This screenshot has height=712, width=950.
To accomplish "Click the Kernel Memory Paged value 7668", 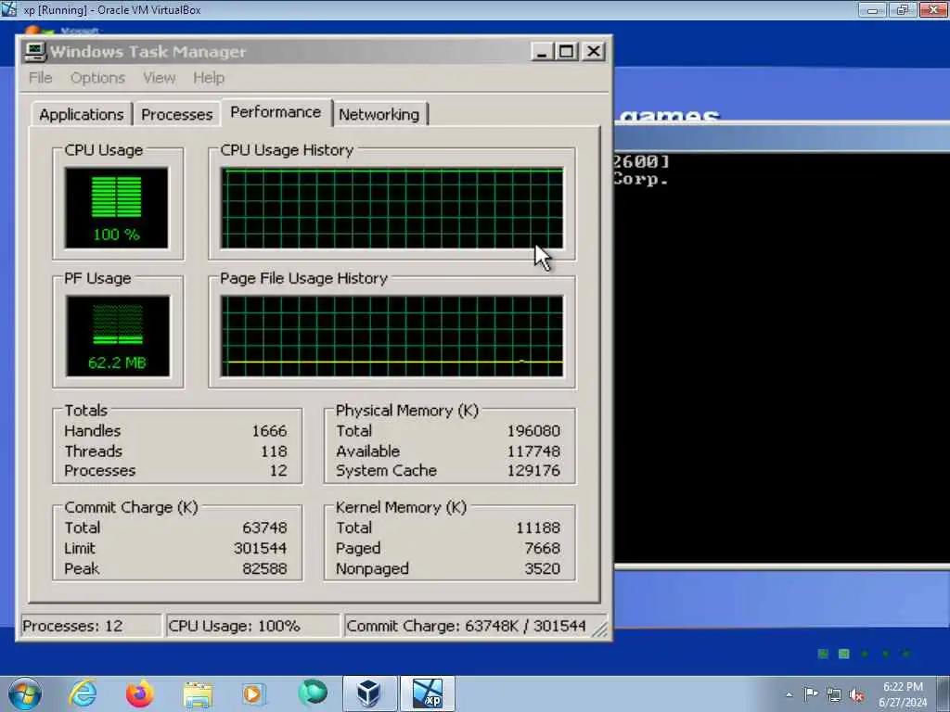I will tap(542, 548).
